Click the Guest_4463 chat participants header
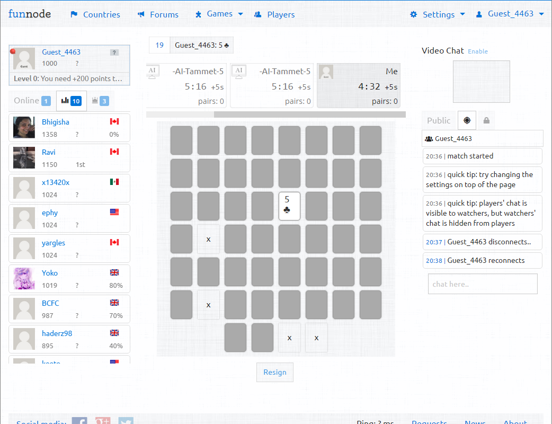This screenshot has height=424, width=552. coord(482,138)
